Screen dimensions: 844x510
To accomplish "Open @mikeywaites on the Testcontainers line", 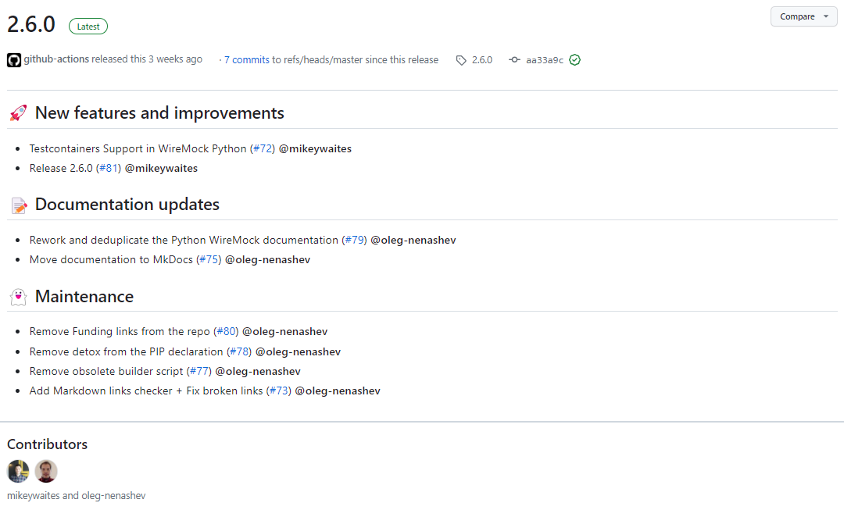I will coord(315,148).
